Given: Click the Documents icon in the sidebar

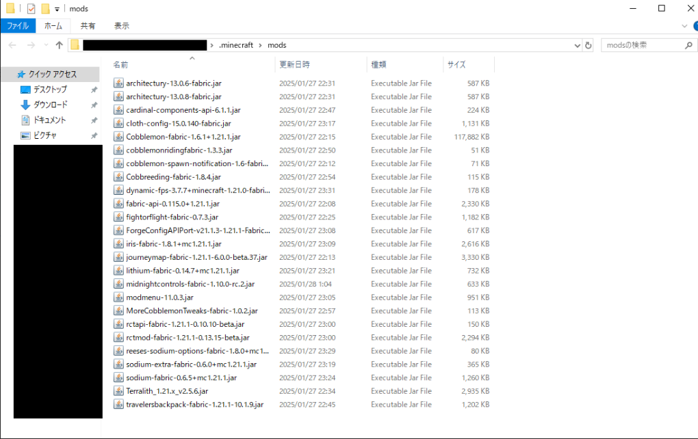Looking at the screenshot, I should [x=25, y=120].
